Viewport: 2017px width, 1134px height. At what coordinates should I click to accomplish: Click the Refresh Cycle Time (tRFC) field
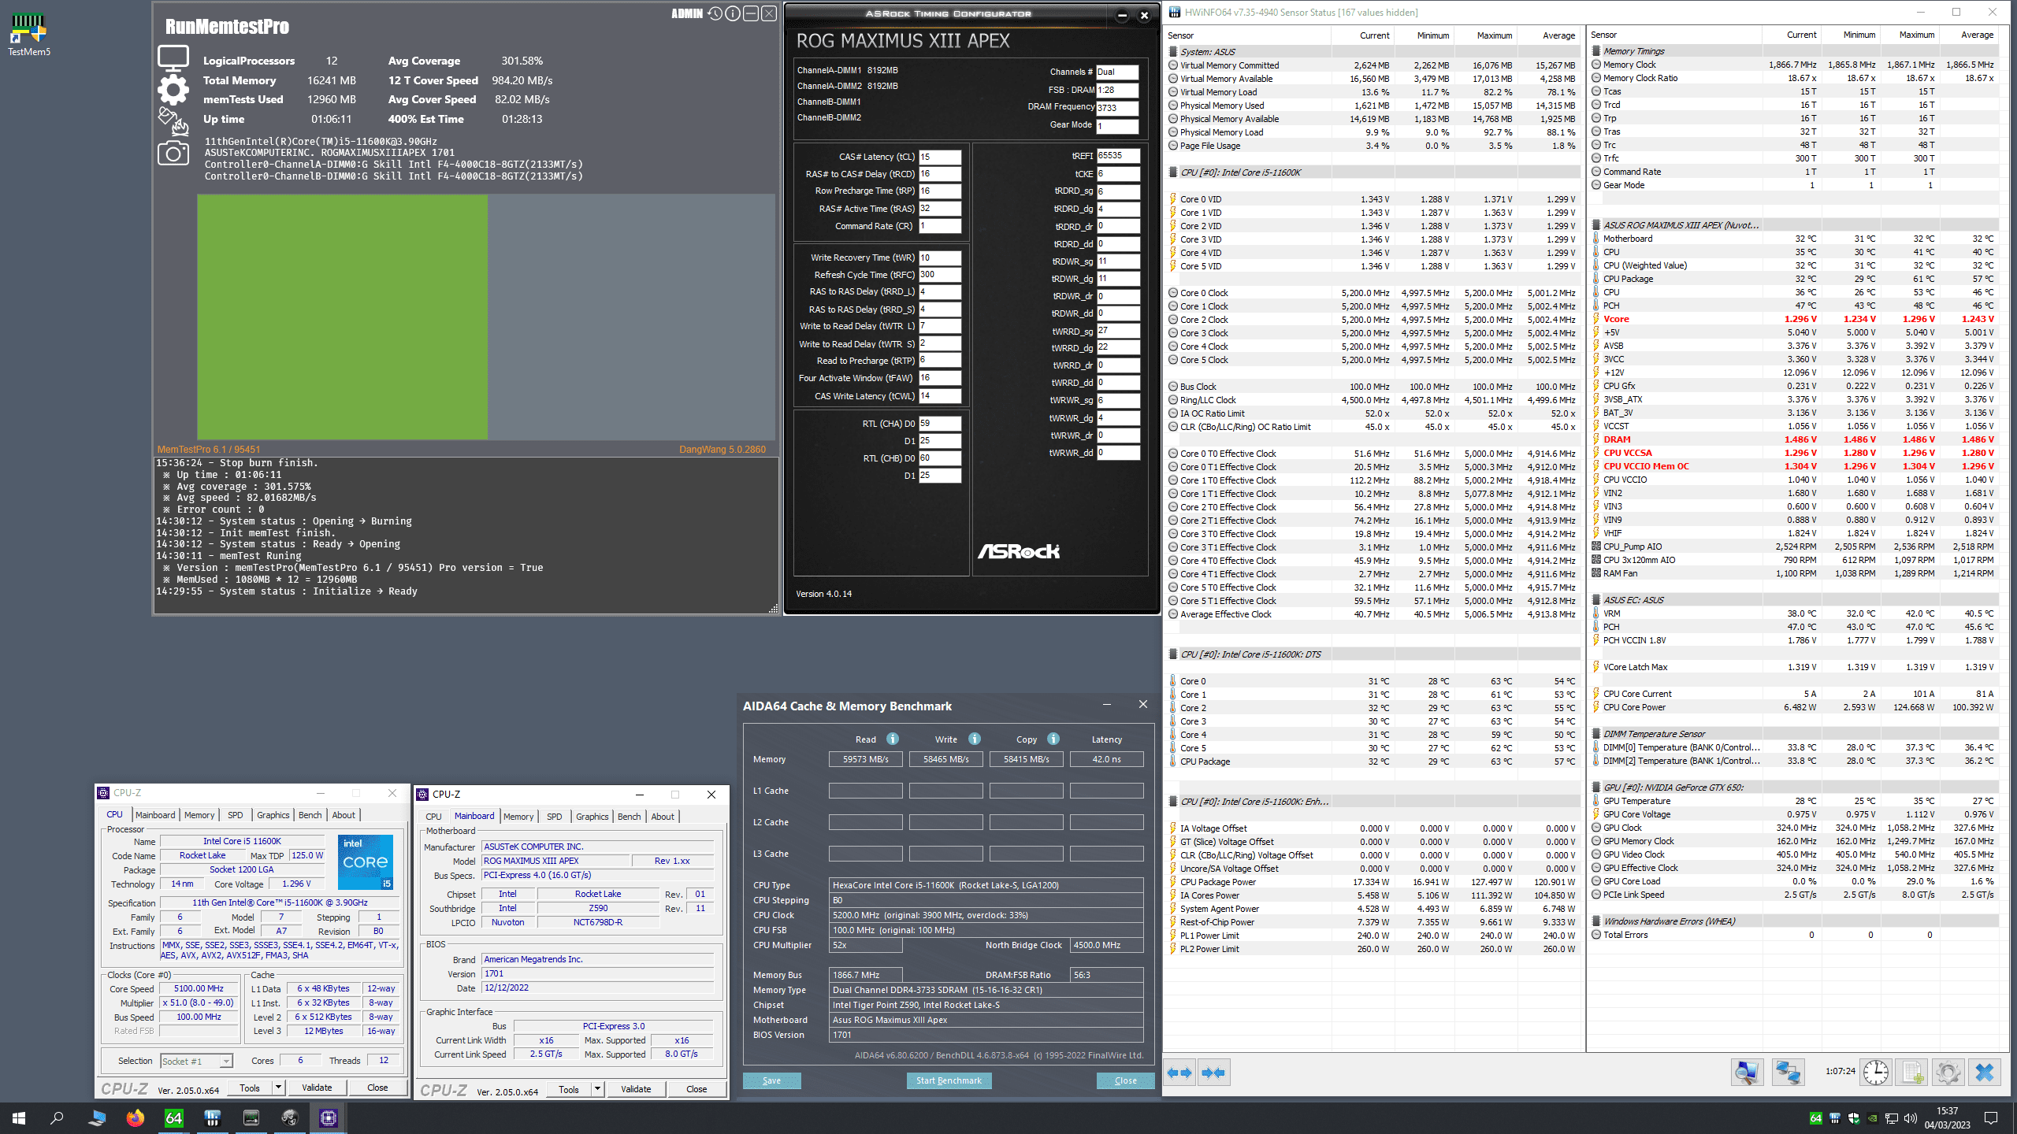pyautogui.click(x=940, y=275)
